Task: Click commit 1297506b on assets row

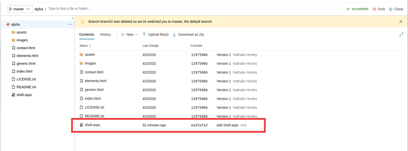Action: [199, 55]
